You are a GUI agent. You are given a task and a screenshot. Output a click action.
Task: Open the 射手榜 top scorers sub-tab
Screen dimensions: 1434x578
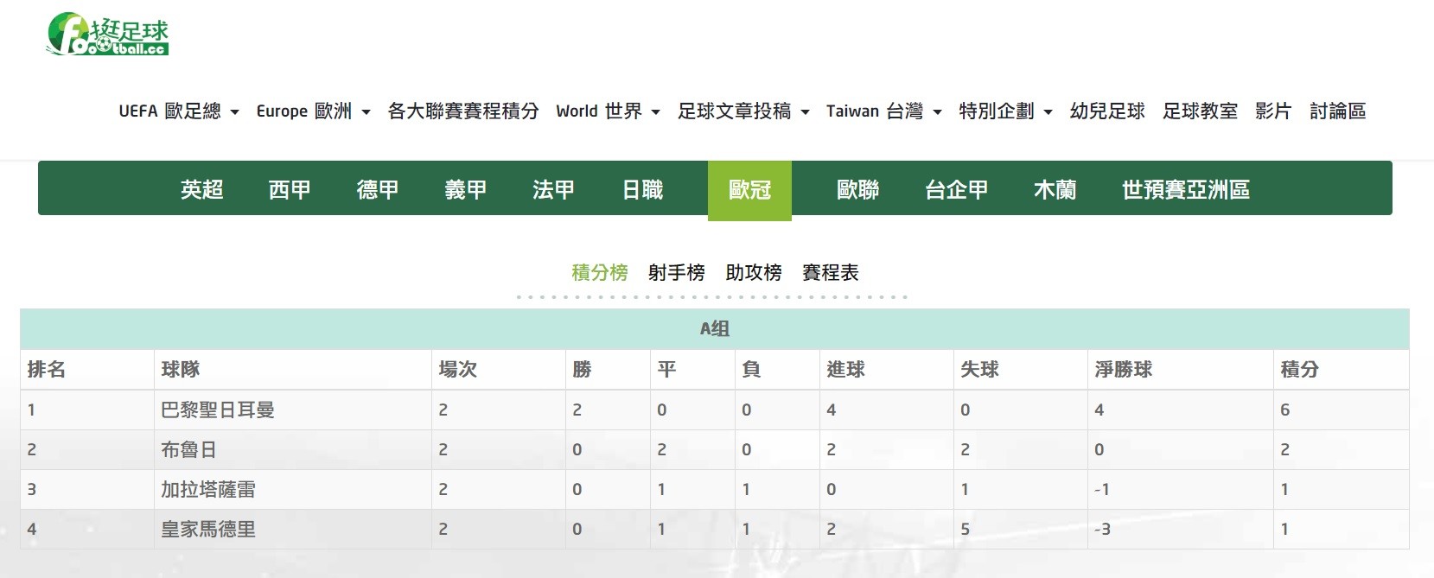point(677,273)
